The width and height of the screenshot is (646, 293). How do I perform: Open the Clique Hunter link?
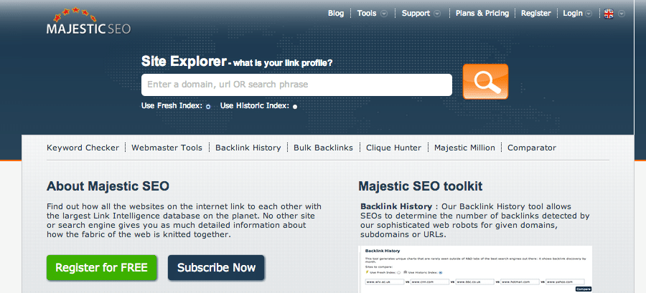point(393,148)
